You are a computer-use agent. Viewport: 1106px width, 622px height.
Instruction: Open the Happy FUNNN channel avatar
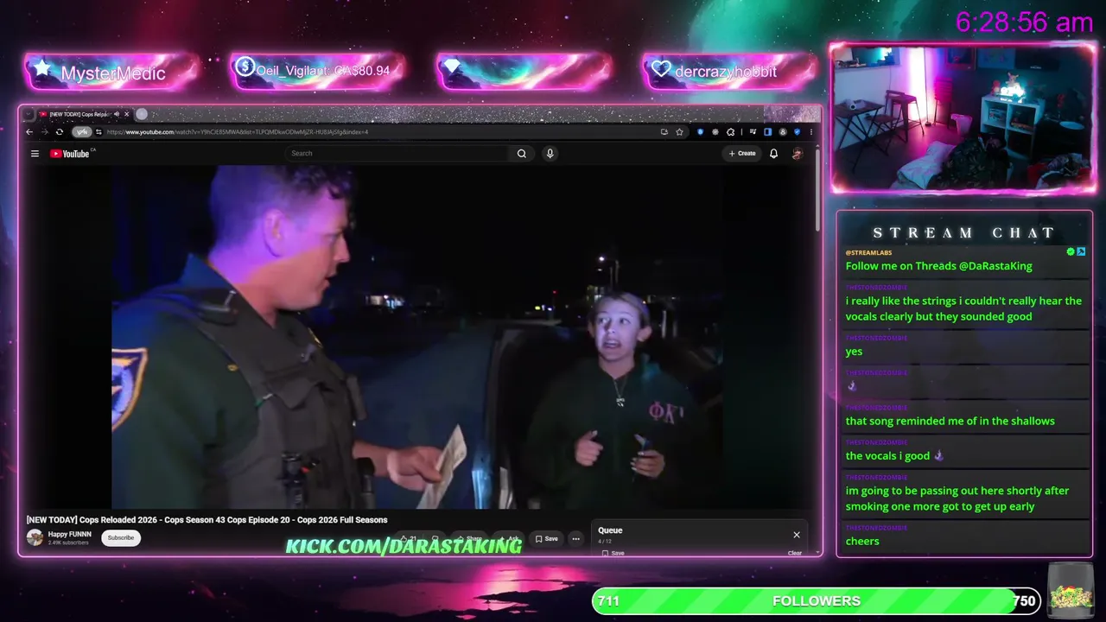pyautogui.click(x=35, y=538)
